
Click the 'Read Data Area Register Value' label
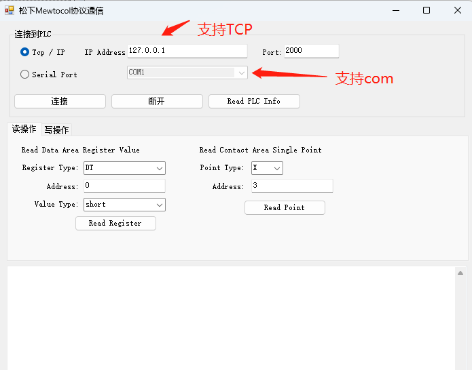pos(80,150)
